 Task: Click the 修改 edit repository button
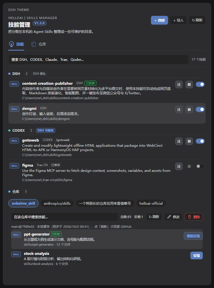point(173,217)
